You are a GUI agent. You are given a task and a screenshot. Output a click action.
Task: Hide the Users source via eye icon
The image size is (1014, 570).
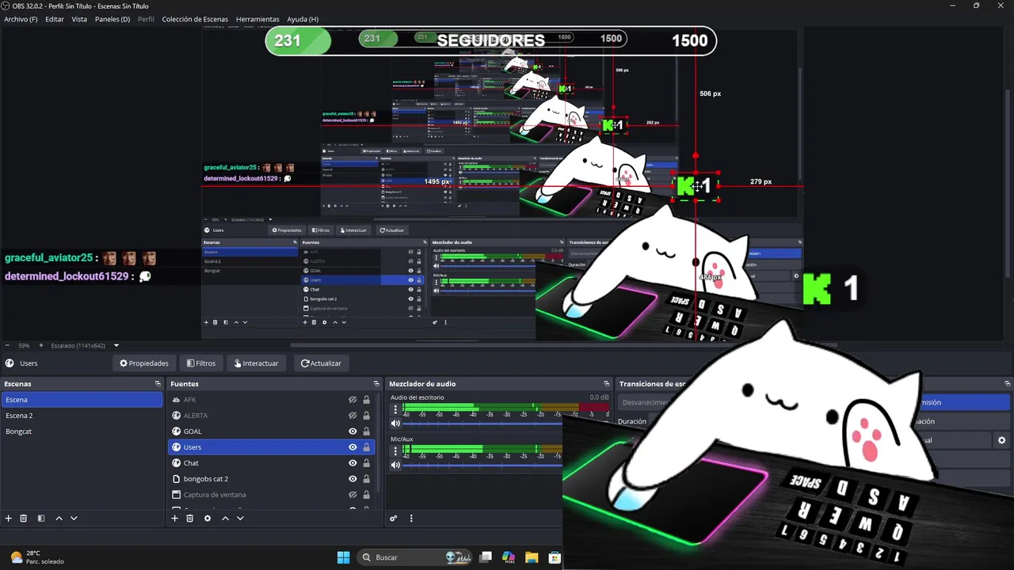click(x=353, y=447)
